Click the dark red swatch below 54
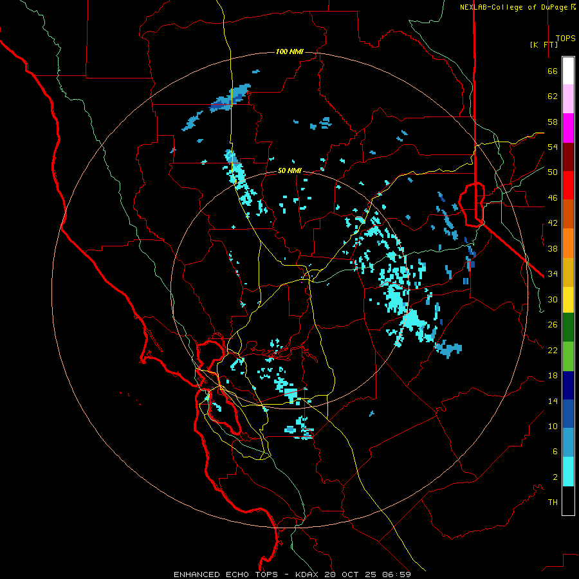The image size is (579, 579). (x=568, y=157)
